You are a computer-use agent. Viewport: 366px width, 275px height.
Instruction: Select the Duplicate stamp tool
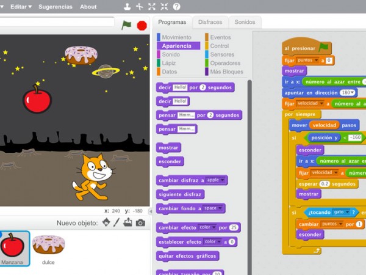coord(127,7)
